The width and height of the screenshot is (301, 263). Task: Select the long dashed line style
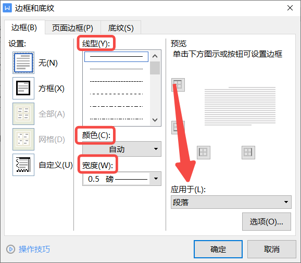click(116, 94)
